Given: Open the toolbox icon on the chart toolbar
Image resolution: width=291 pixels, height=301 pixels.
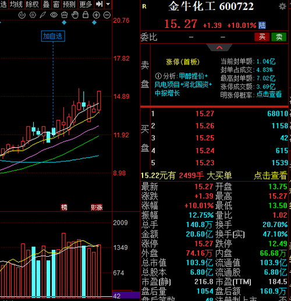Looking at the screenshot, I should point(65,15).
